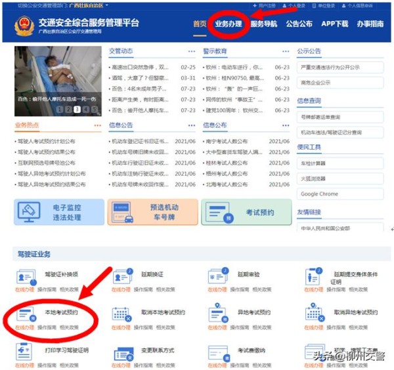Open 梧州考试人数公布 announcement
The width and height of the screenshot is (394, 370).
point(227,174)
